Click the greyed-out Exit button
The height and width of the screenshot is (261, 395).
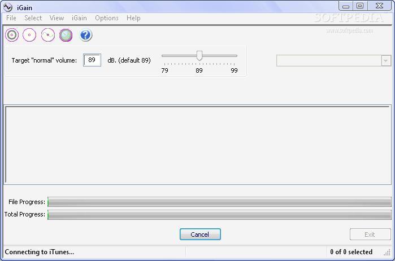pyautogui.click(x=370, y=235)
